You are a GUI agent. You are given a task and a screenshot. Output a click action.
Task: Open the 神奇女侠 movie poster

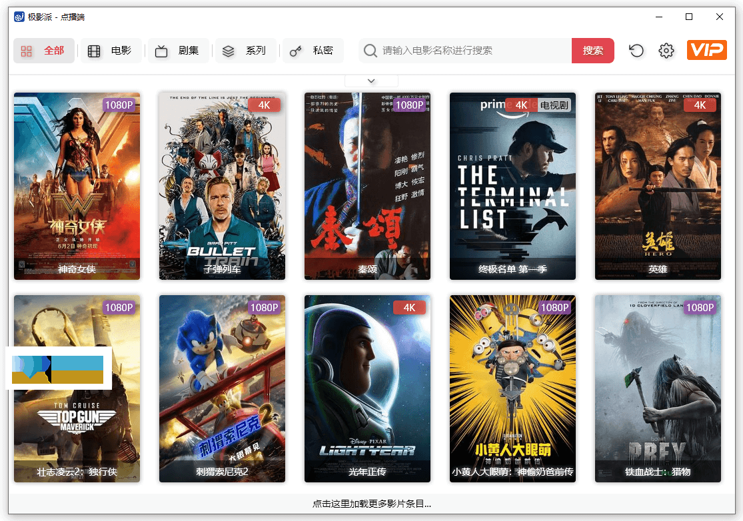[77, 186]
